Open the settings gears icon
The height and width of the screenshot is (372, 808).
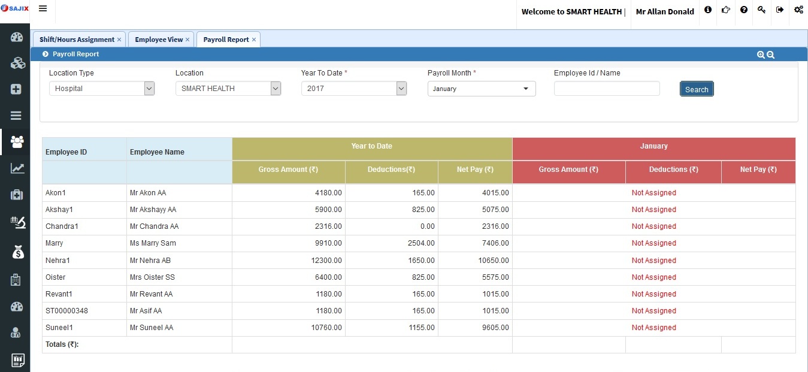tap(798, 10)
